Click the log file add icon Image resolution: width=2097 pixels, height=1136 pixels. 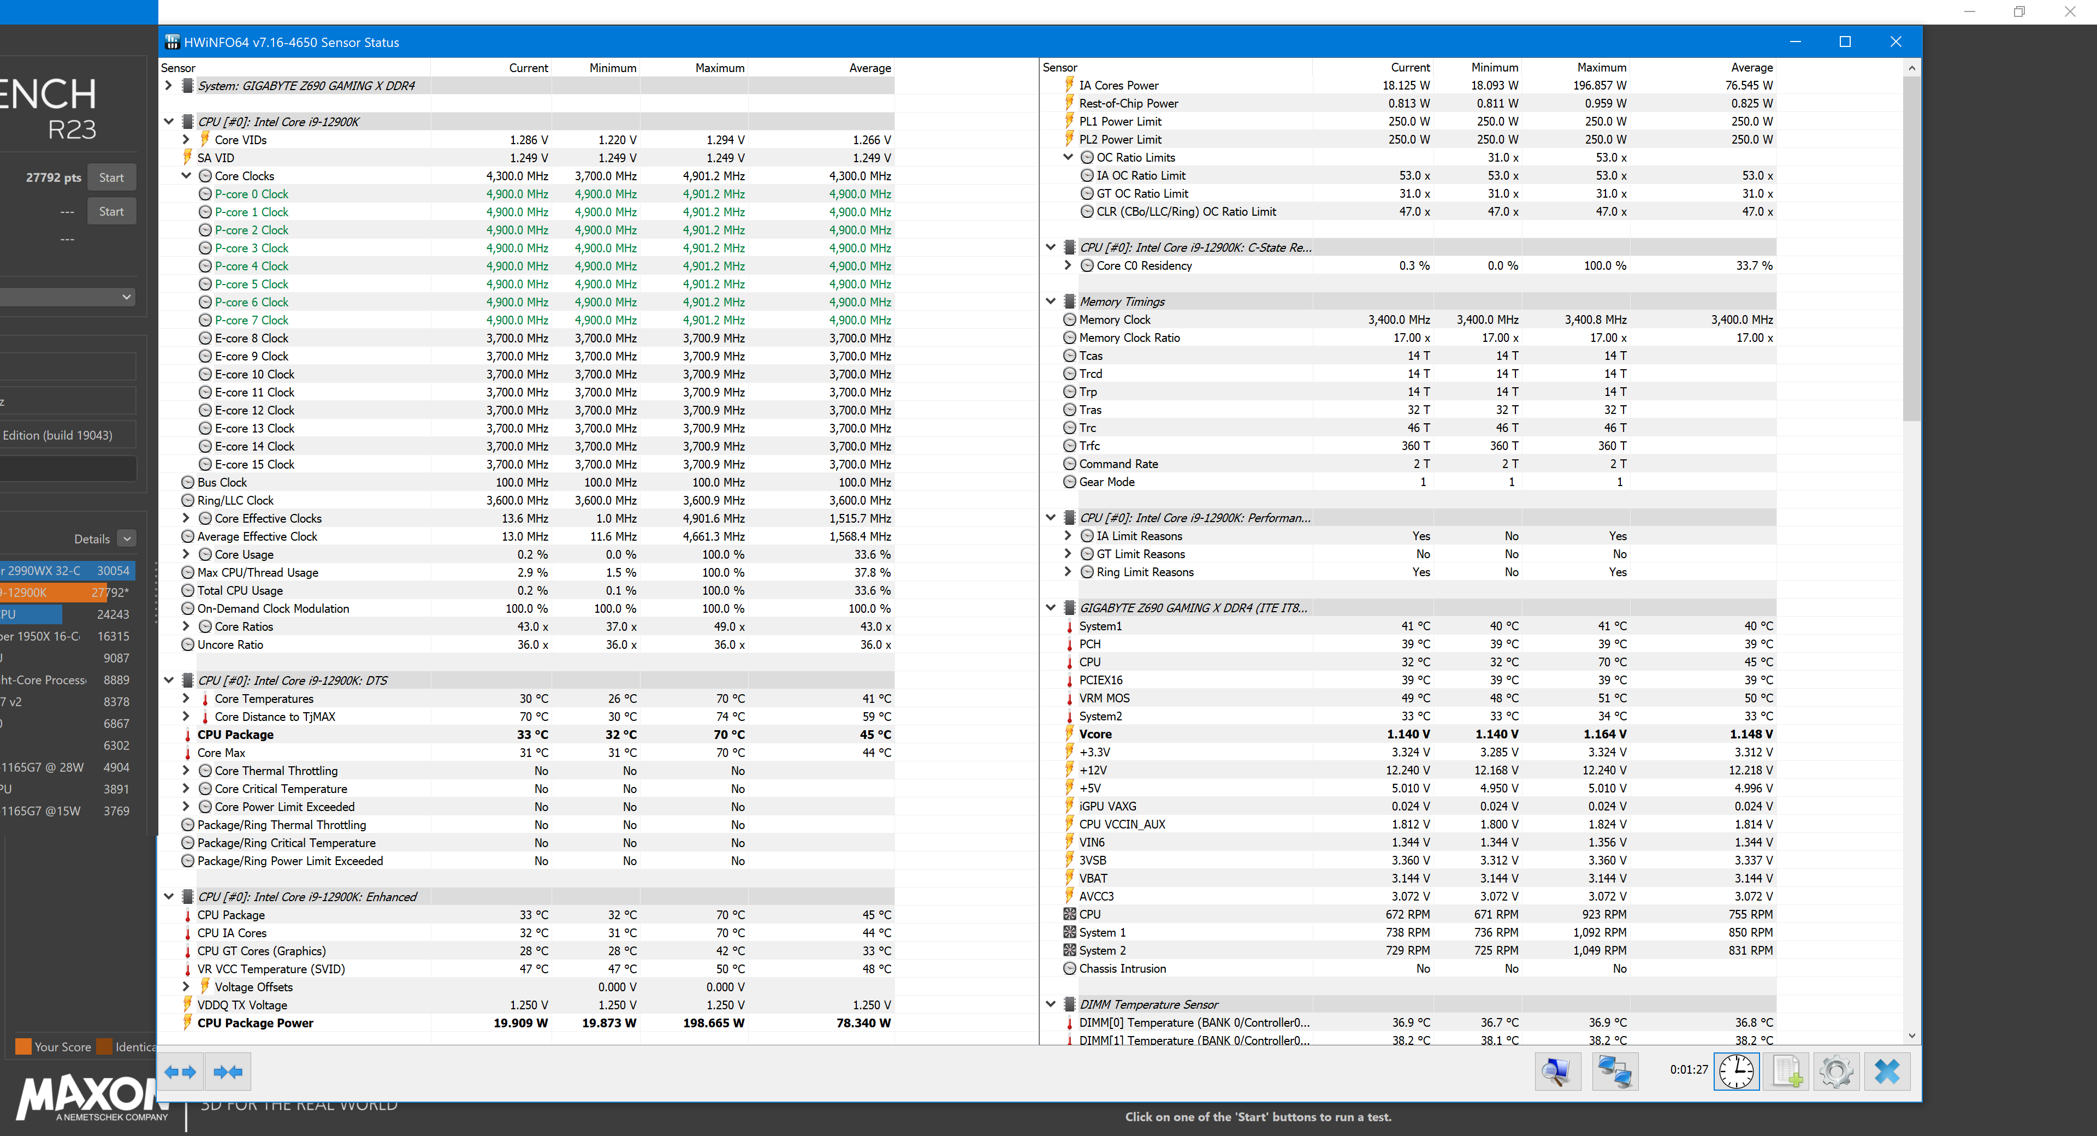(x=1786, y=1071)
